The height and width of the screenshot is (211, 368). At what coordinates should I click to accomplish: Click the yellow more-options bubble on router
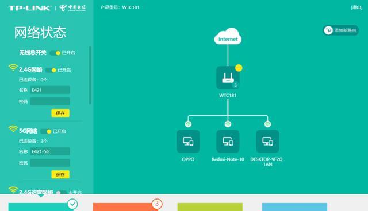pyautogui.click(x=239, y=68)
